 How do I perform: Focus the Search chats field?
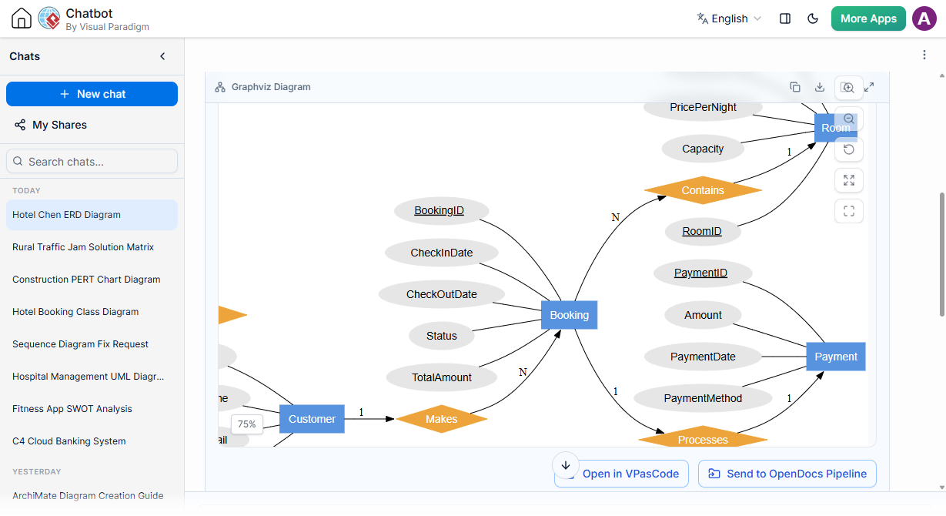(x=92, y=162)
